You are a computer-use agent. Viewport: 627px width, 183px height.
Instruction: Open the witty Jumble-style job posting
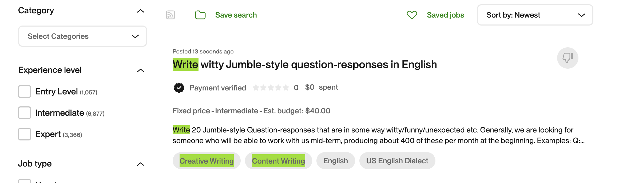304,64
